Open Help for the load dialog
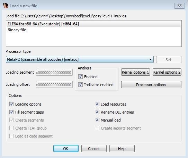This screenshot has width=188, height=158. click(122, 149)
